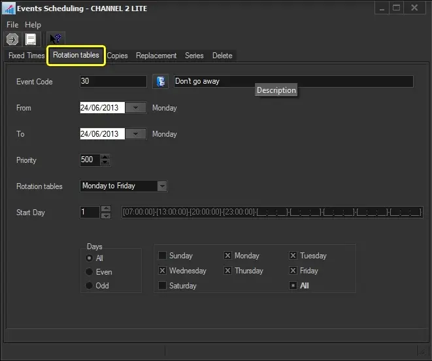Click the Event Code input field
The height and width of the screenshot is (361, 432).
[113, 81]
